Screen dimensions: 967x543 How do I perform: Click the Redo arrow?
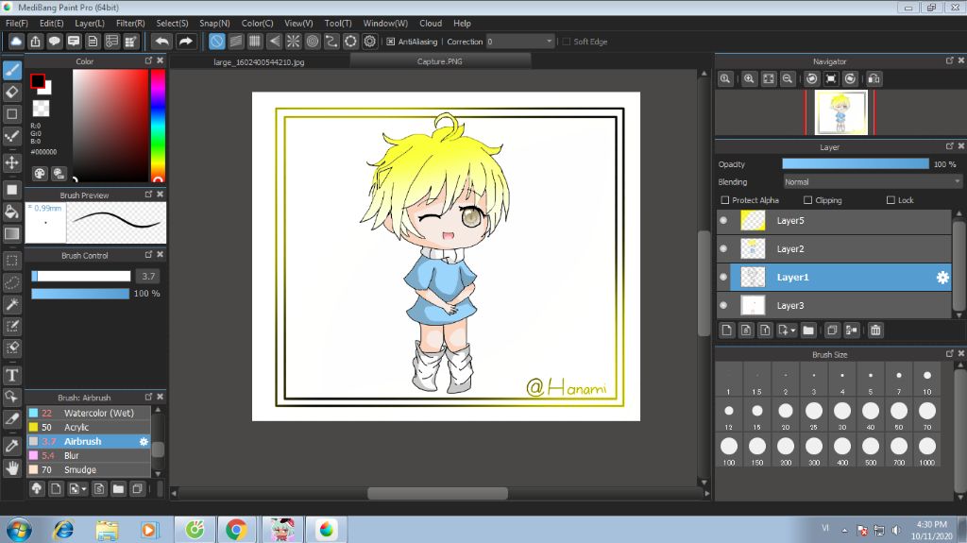(x=185, y=42)
